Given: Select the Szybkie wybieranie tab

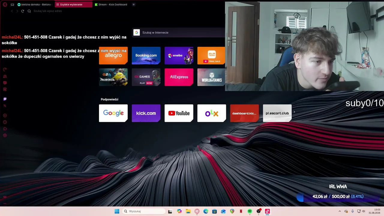Looking at the screenshot, I should [x=73, y=4].
